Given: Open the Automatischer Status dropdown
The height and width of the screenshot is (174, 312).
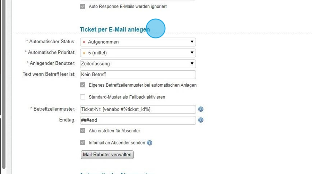Looking at the screenshot, I should (x=138, y=42).
